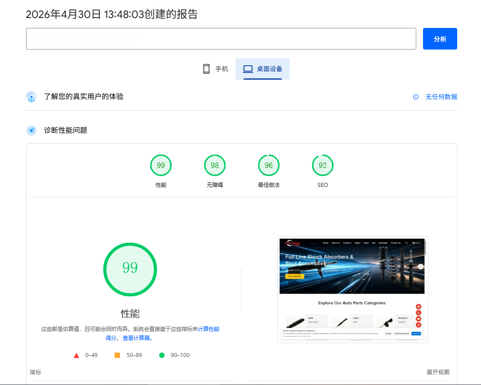Click the orange square 50–89 legend icon
Viewport: 481px width, 385px height.
tap(117, 355)
